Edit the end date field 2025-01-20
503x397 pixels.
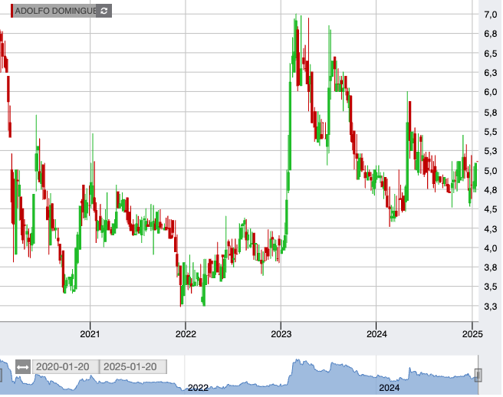(133, 367)
